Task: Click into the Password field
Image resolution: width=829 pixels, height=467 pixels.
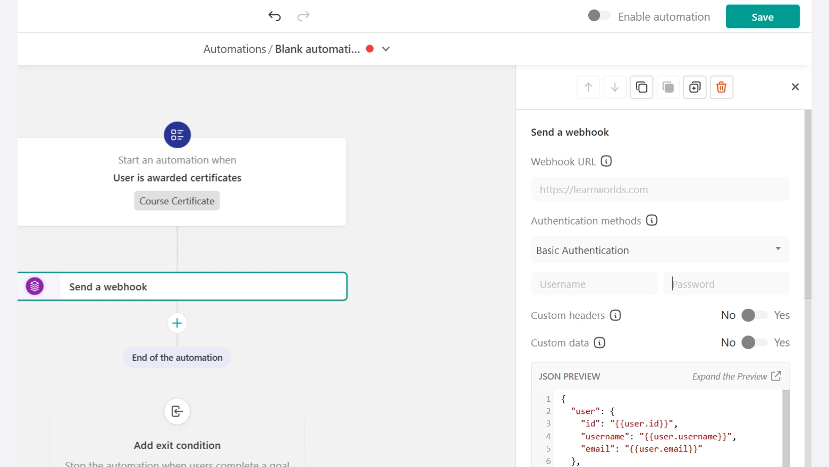Action: pos(726,284)
